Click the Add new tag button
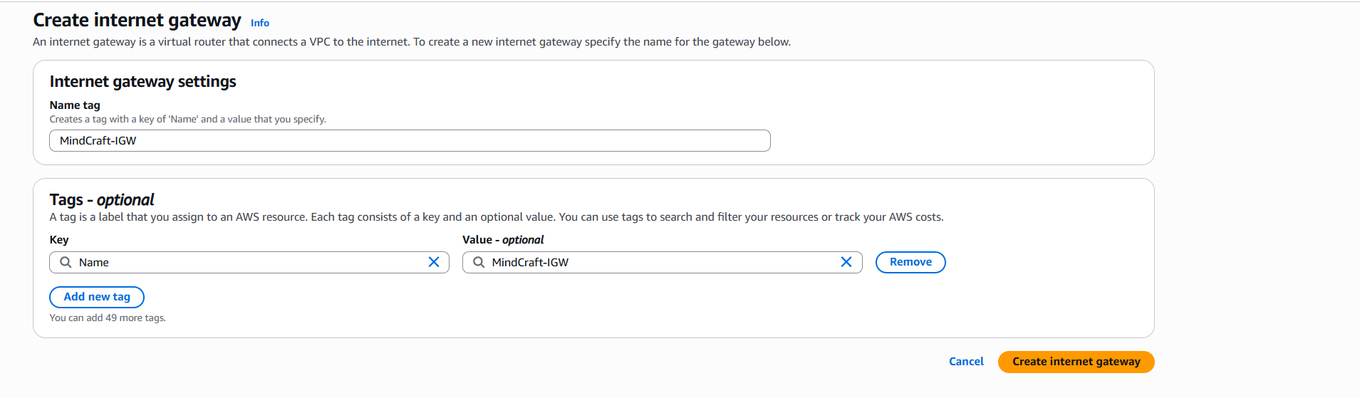1360x398 pixels. pos(97,297)
